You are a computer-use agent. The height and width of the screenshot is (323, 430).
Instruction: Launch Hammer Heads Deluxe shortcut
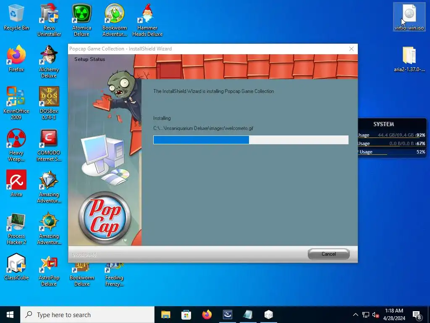point(147,20)
